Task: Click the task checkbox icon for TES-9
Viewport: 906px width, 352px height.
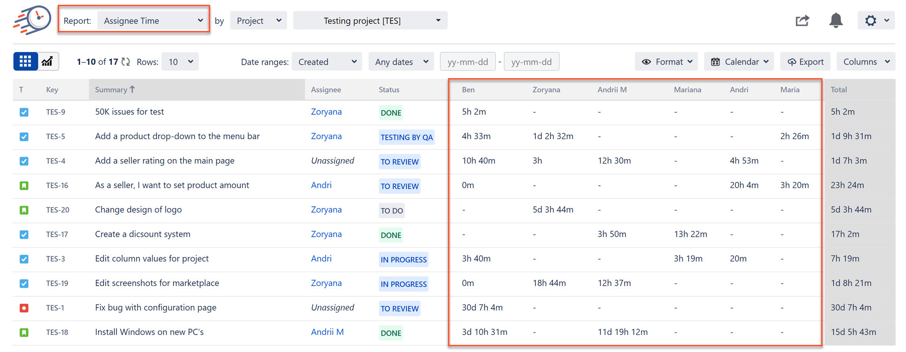Action: click(x=24, y=112)
